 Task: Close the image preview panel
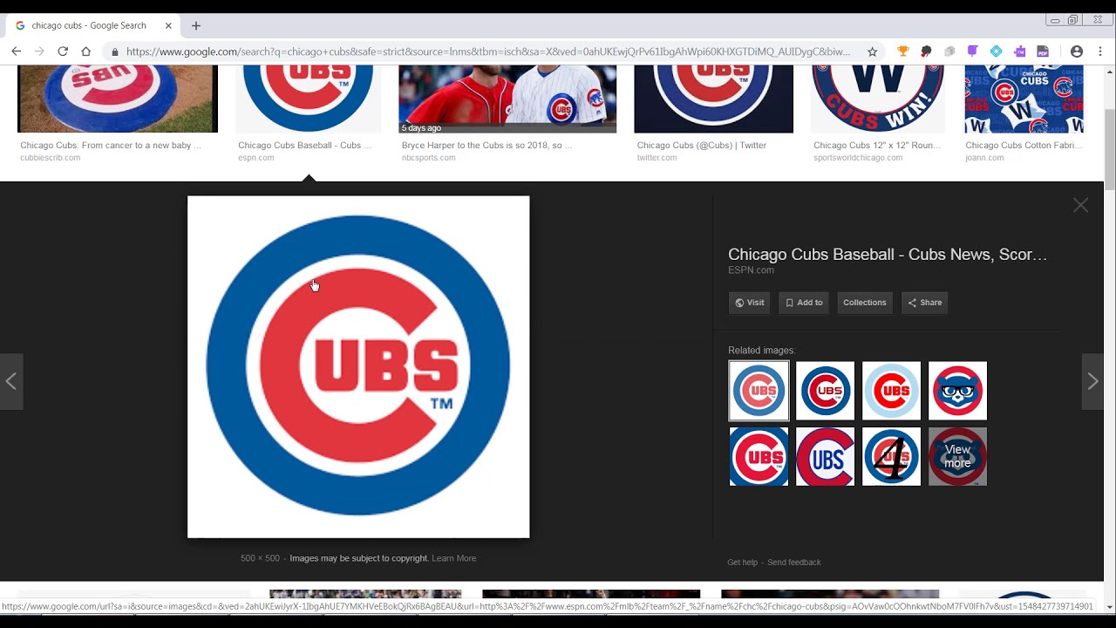click(x=1080, y=205)
